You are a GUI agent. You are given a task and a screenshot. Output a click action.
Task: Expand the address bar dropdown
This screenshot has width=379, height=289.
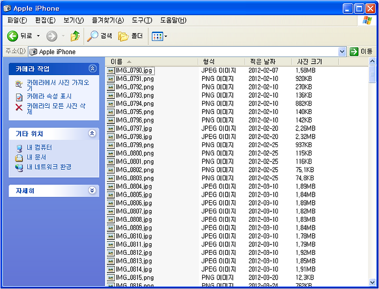click(342, 51)
